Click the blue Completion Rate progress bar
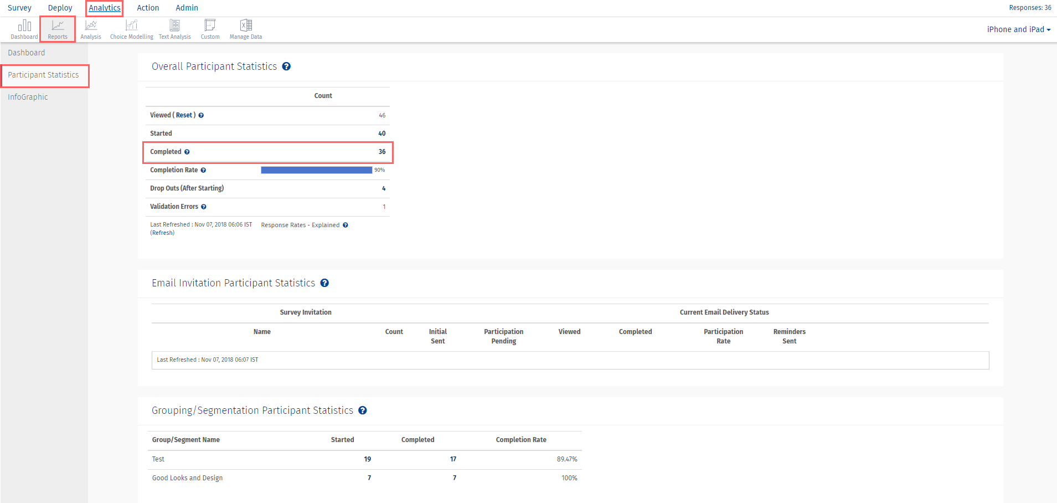This screenshot has height=503, width=1057. pyautogui.click(x=316, y=170)
